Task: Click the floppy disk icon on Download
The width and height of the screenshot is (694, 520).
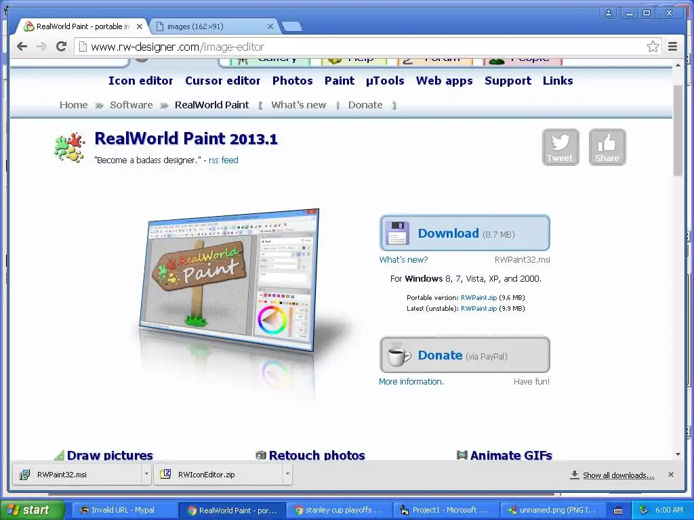Action: tap(397, 233)
